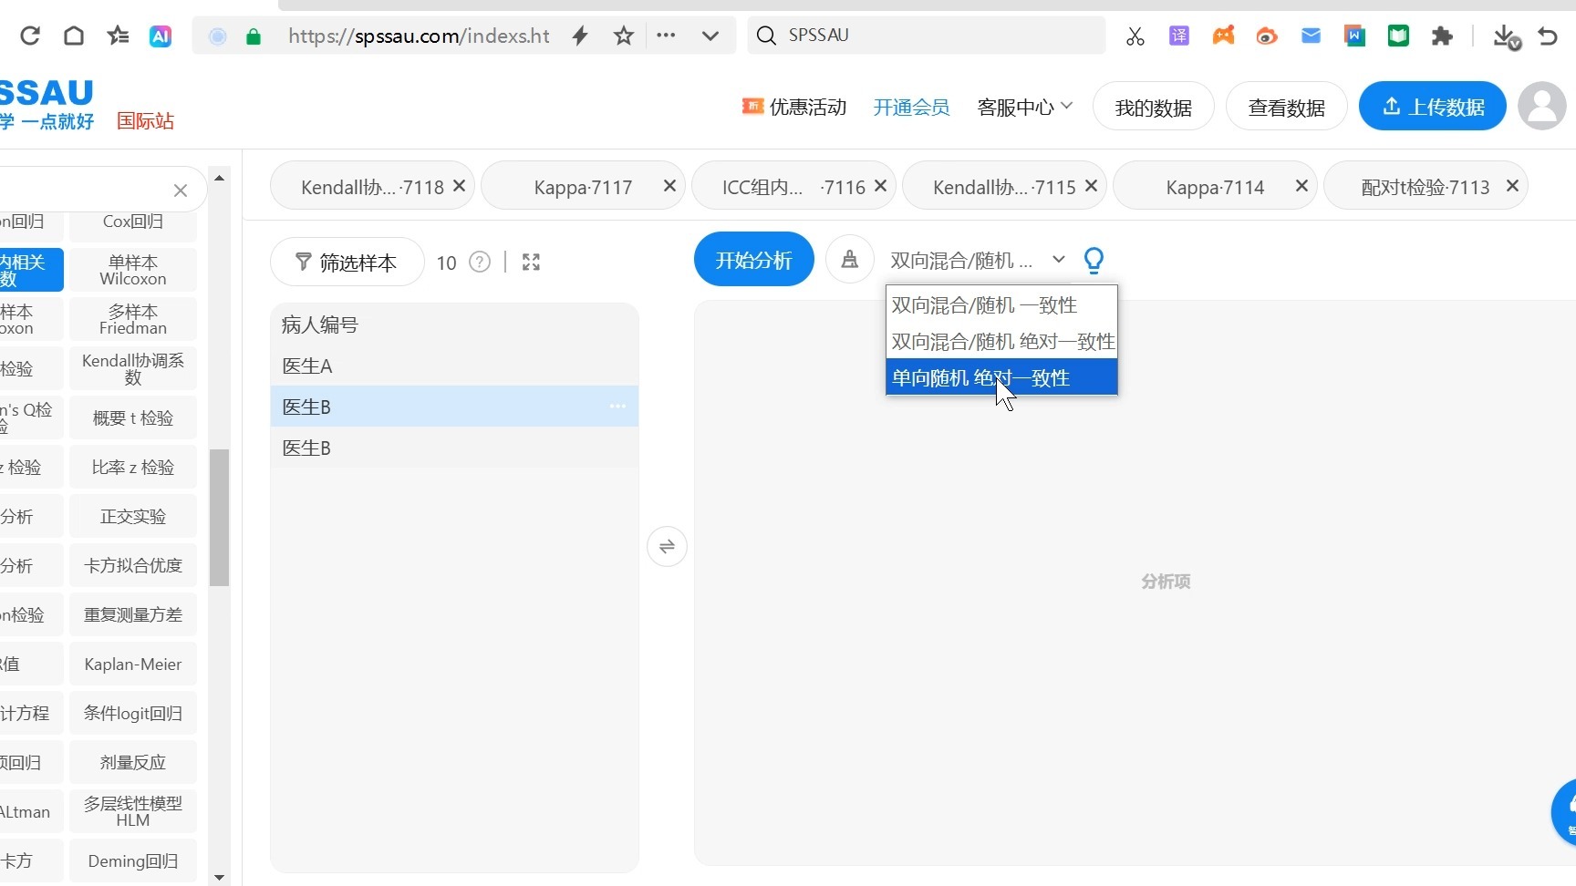Open the browser more options menu
This screenshot has height=886, width=1576.
[x=667, y=36]
